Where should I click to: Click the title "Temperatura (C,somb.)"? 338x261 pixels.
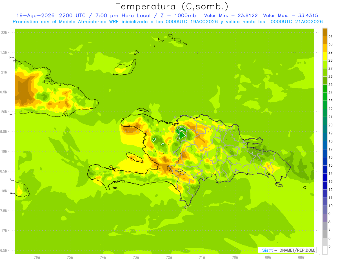click(x=172, y=6)
